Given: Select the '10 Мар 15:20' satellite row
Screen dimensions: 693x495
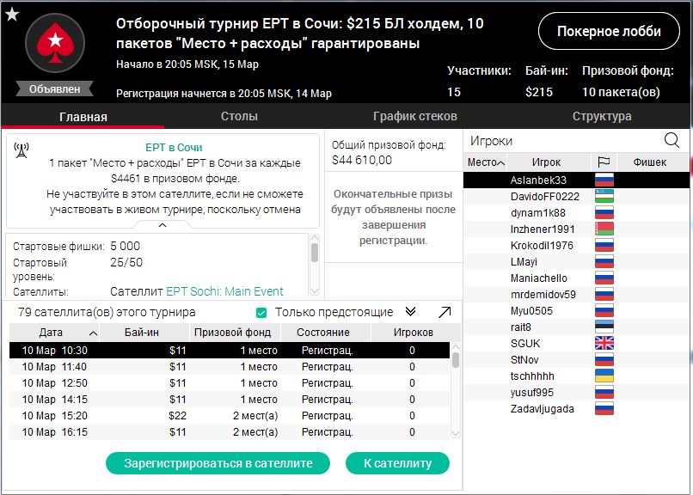Looking at the screenshot, I should click(x=230, y=416).
